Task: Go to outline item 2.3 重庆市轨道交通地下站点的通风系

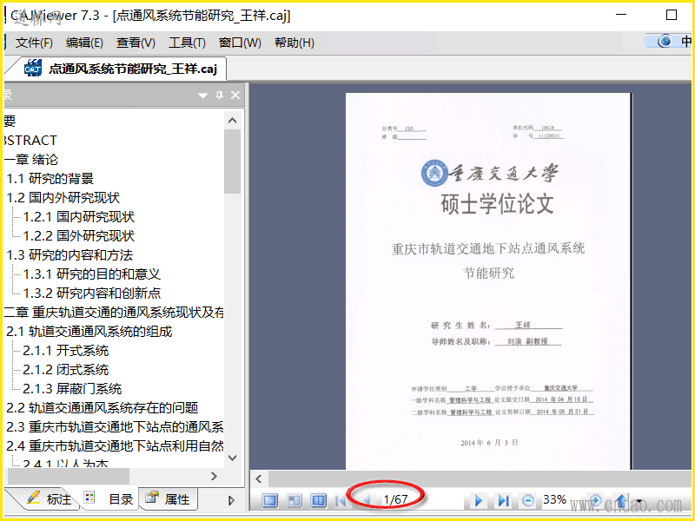Action: pyautogui.click(x=115, y=426)
